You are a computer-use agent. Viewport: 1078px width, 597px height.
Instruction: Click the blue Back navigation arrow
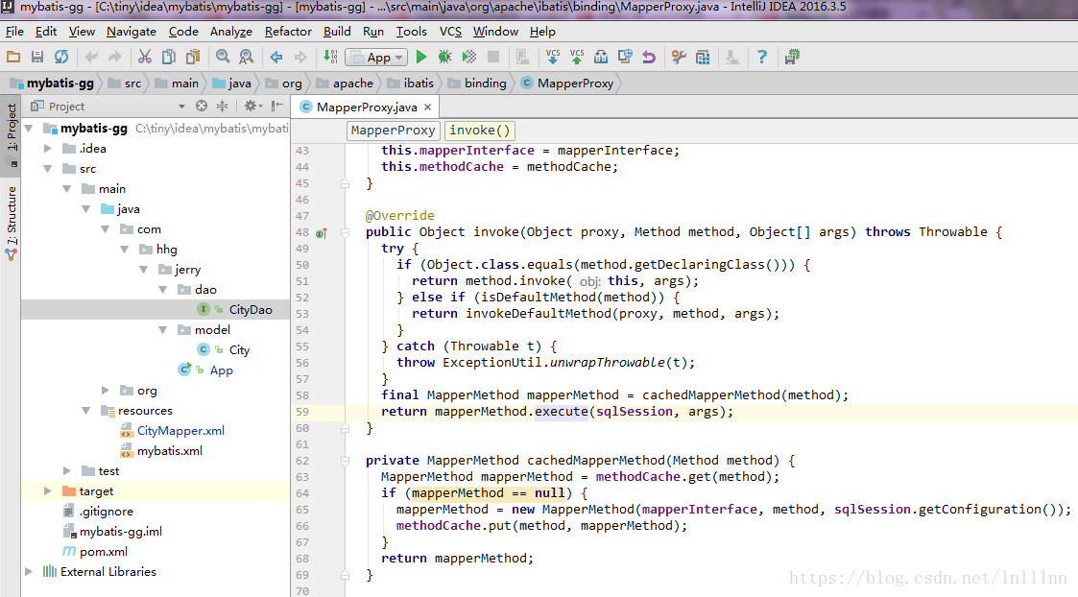tap(276, 57)
